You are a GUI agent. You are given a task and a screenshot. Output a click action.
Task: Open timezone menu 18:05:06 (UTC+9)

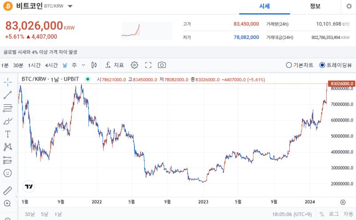pos(292,214)
